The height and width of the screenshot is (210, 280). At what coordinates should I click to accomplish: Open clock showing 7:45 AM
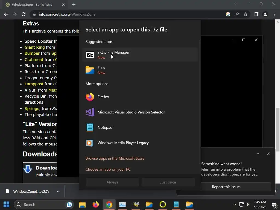click(x=260, y=205)
